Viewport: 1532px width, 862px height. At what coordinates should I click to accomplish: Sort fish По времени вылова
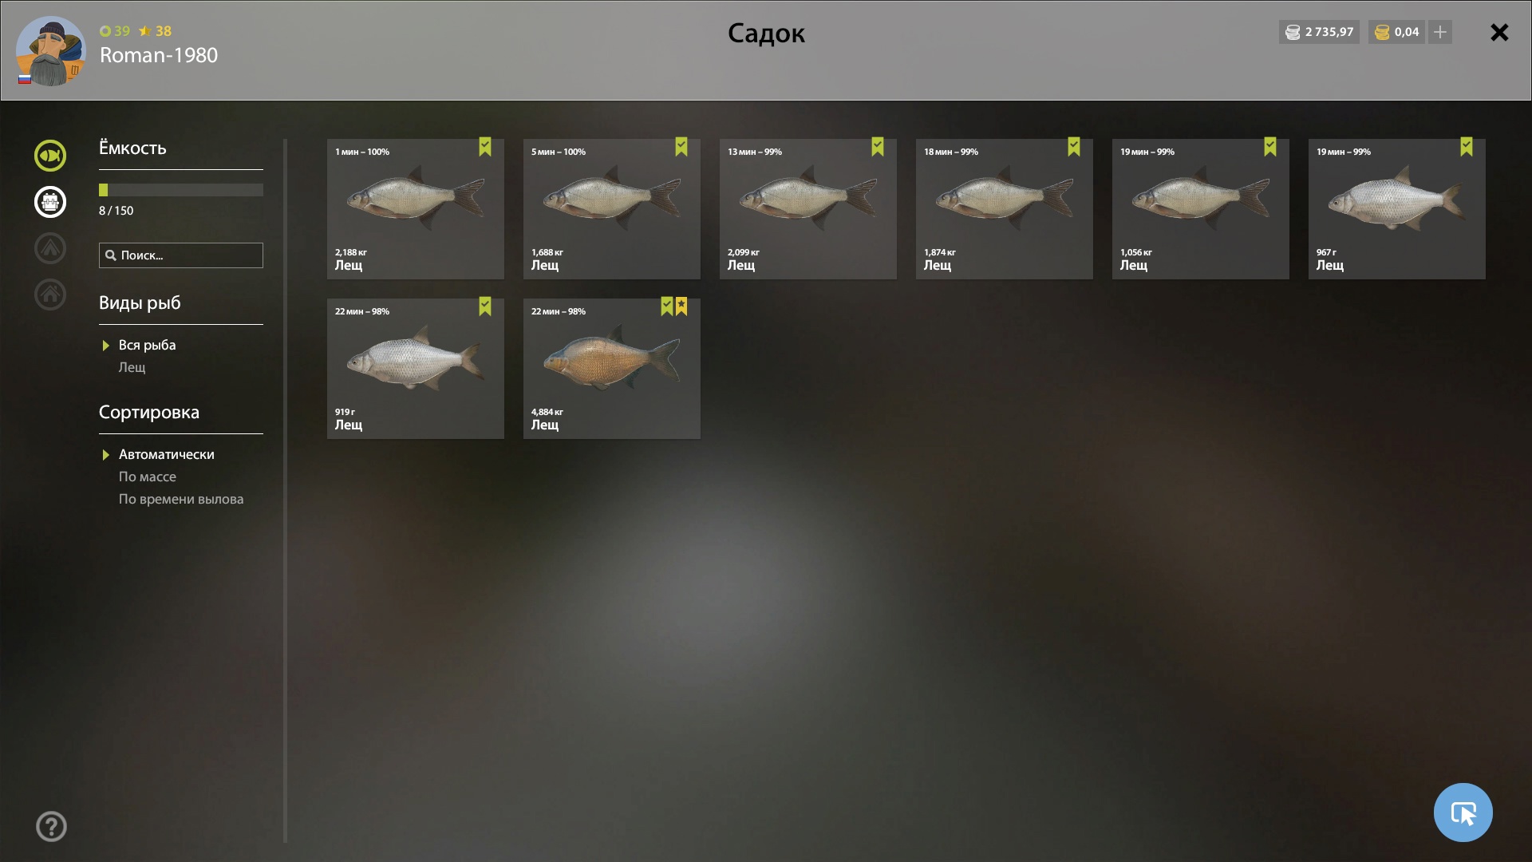pos(181,499)
